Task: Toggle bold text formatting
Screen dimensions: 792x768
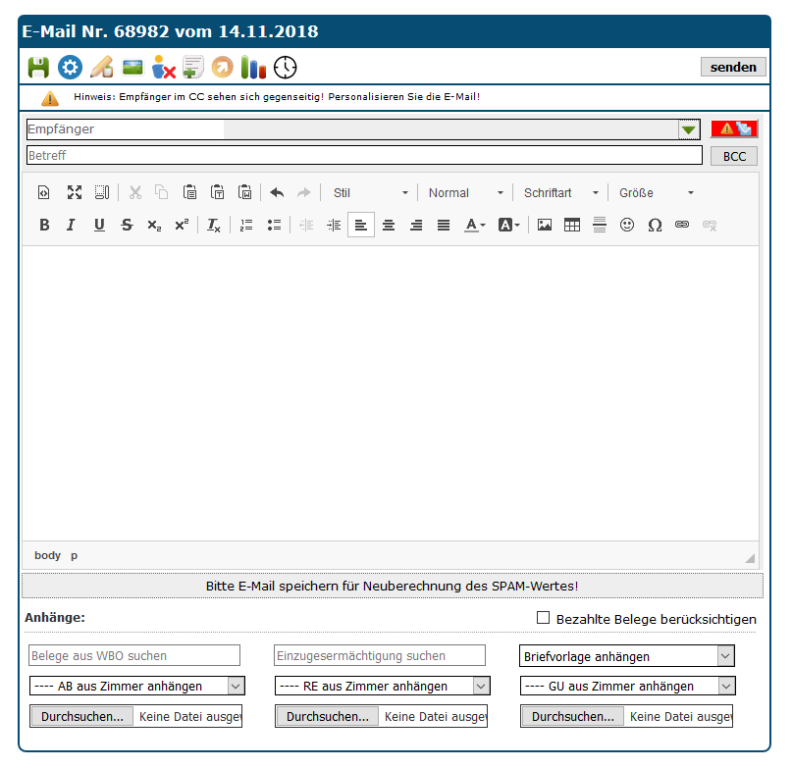Action: [44, 225]
